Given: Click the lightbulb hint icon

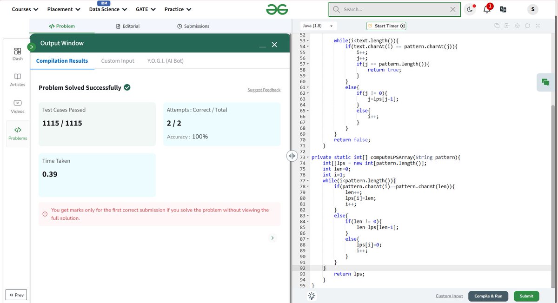Looking at the screenshot, I should pyautogui.click(x=312, y=296).
